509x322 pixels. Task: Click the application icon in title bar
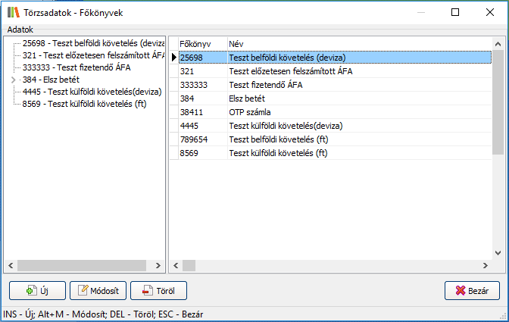[x=12, y=12]
